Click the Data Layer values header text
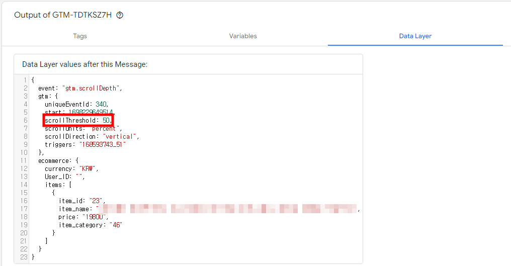Viewport: 511px width, 266px height. click(84, 64)
